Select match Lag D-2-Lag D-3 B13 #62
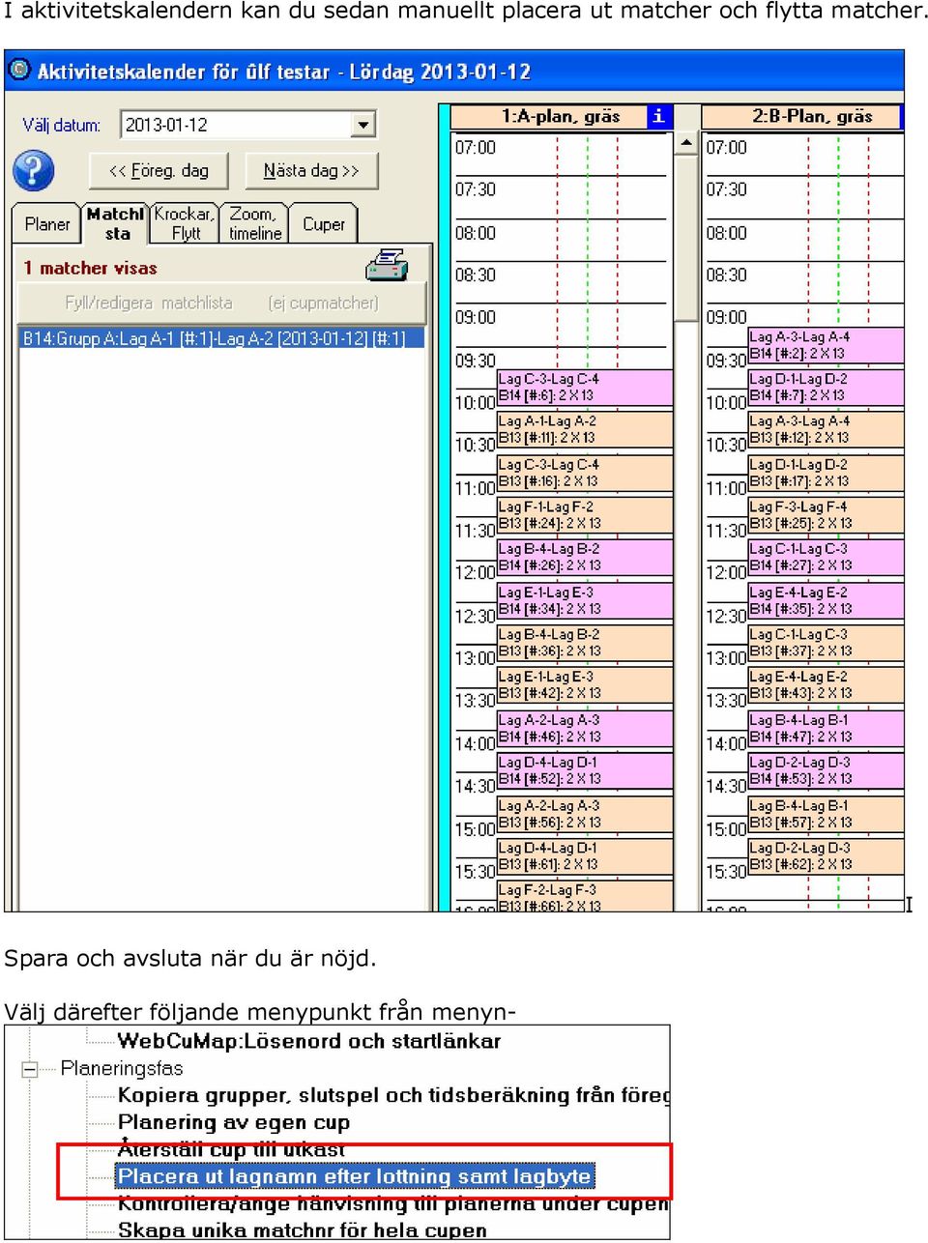Viewport: 928px width, 1243px height. point(826,855)
